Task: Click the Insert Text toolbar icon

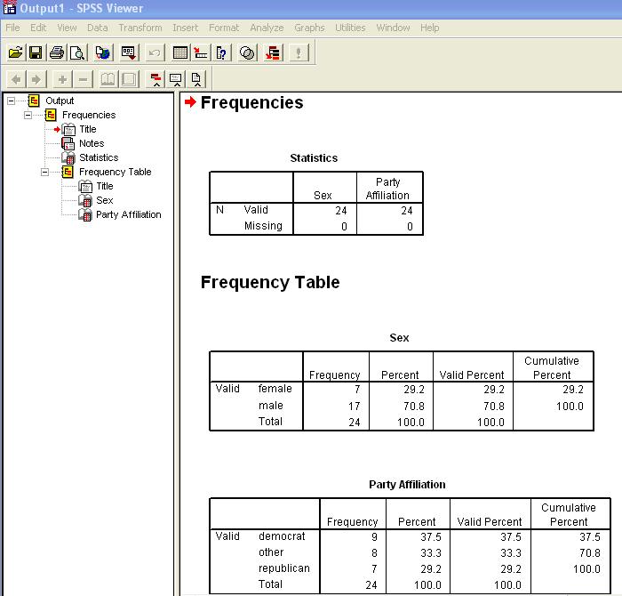Action: [196, 79]
